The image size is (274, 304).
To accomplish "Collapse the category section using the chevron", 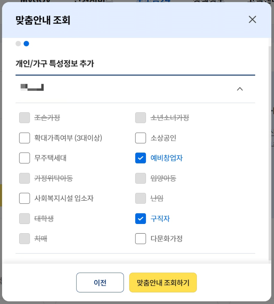I will [x=240, y=89].
